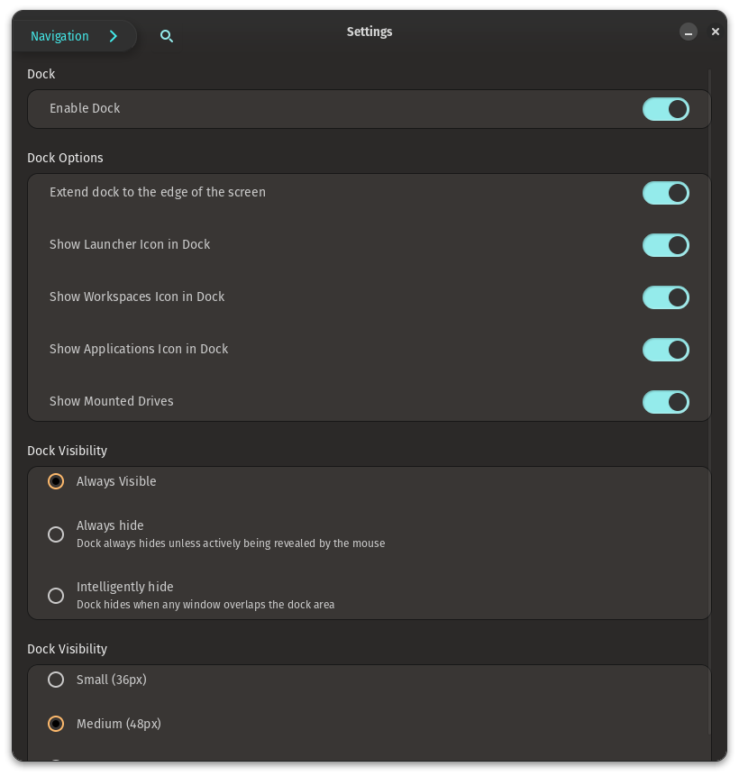Image resolution: width=739 pixels, height=776 pixels.
Task: Turn off Show Workspaces Icon in Dock
Action: click(665, 297)
